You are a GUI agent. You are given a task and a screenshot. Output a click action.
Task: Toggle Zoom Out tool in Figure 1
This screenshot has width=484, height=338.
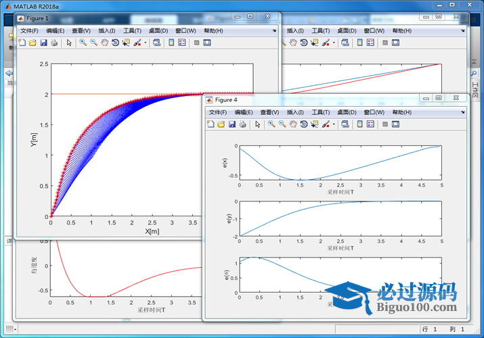pyautogui.click(x=93, y=43)
